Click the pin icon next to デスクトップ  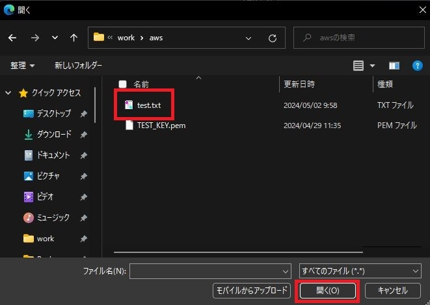[x=84, y=114]
